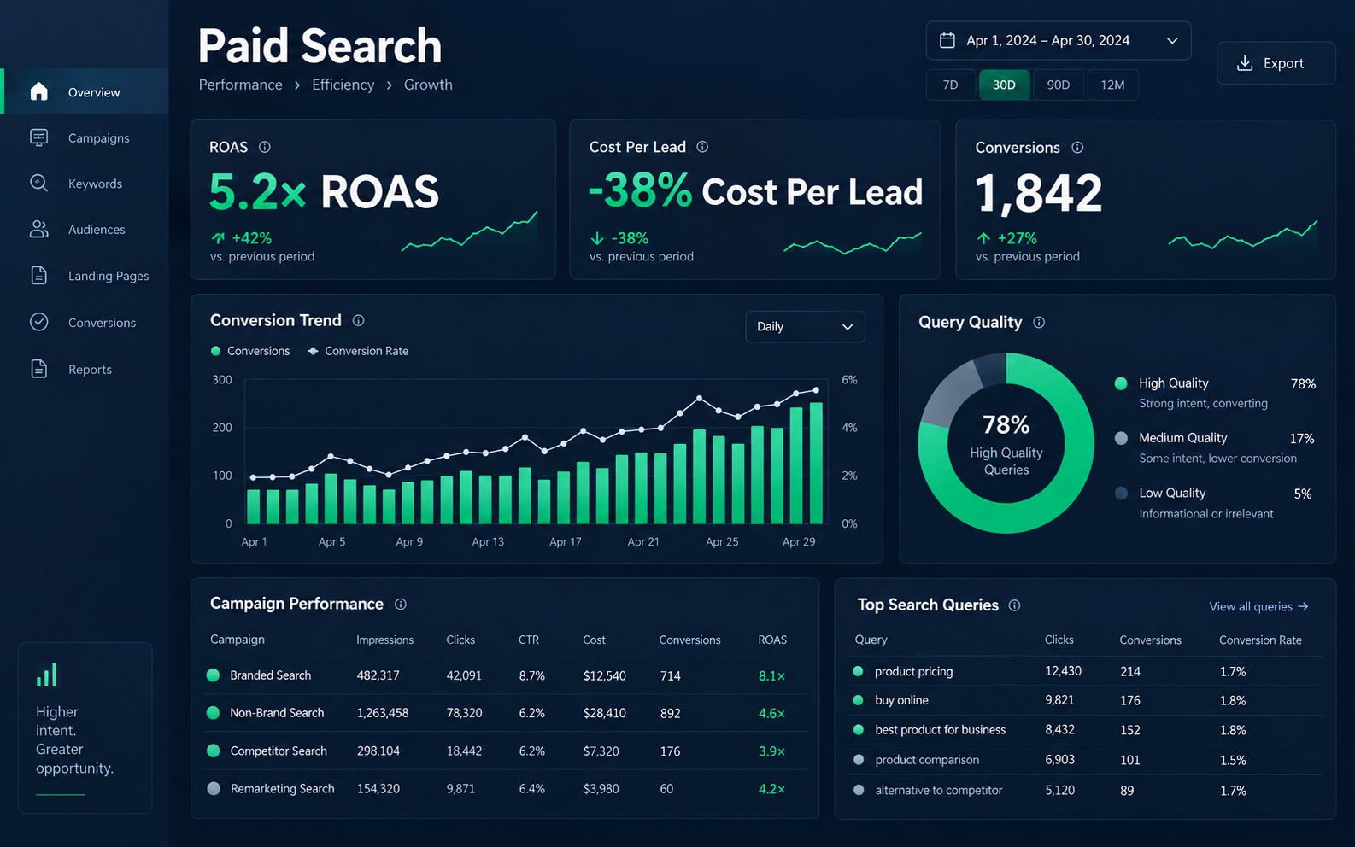Open the date range dropdown
The width and height of the screenshot is (1355, 847).
point(1059,40)
